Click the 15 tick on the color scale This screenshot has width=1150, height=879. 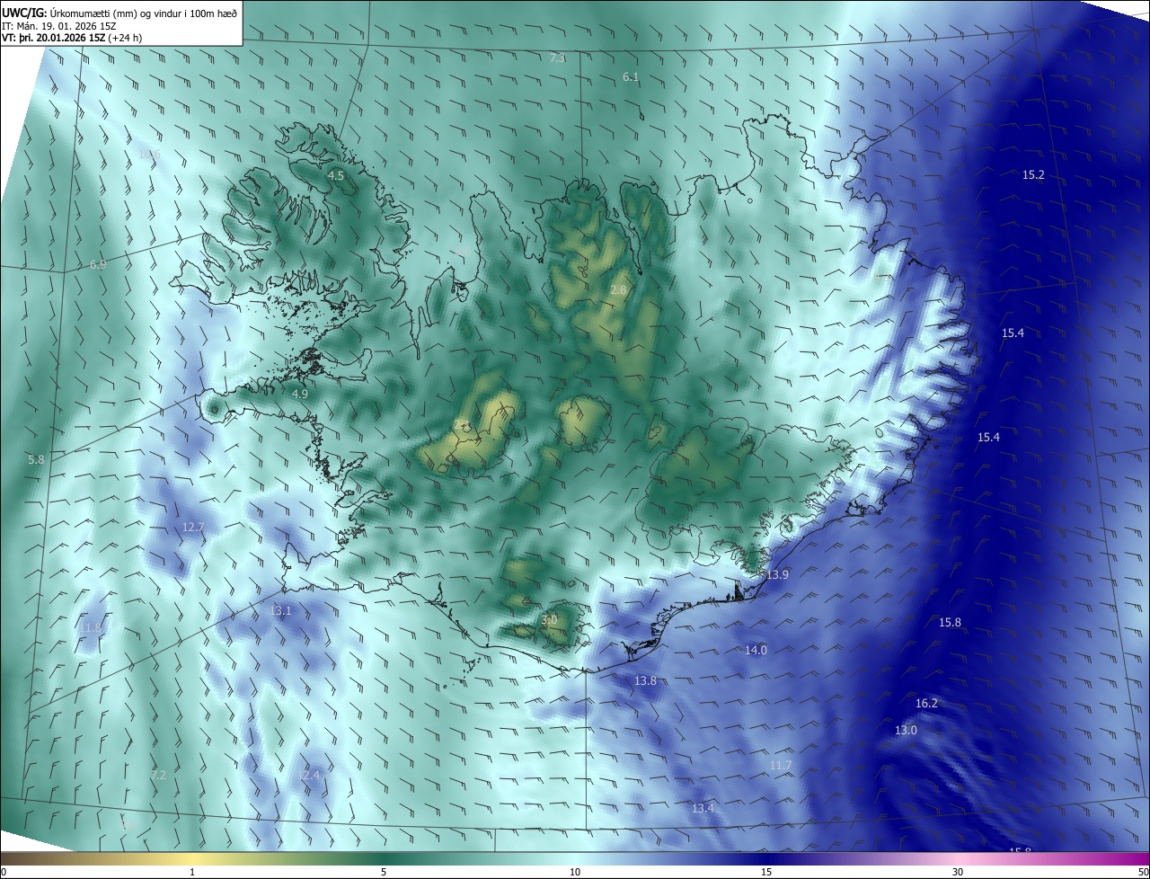(766, 873)
